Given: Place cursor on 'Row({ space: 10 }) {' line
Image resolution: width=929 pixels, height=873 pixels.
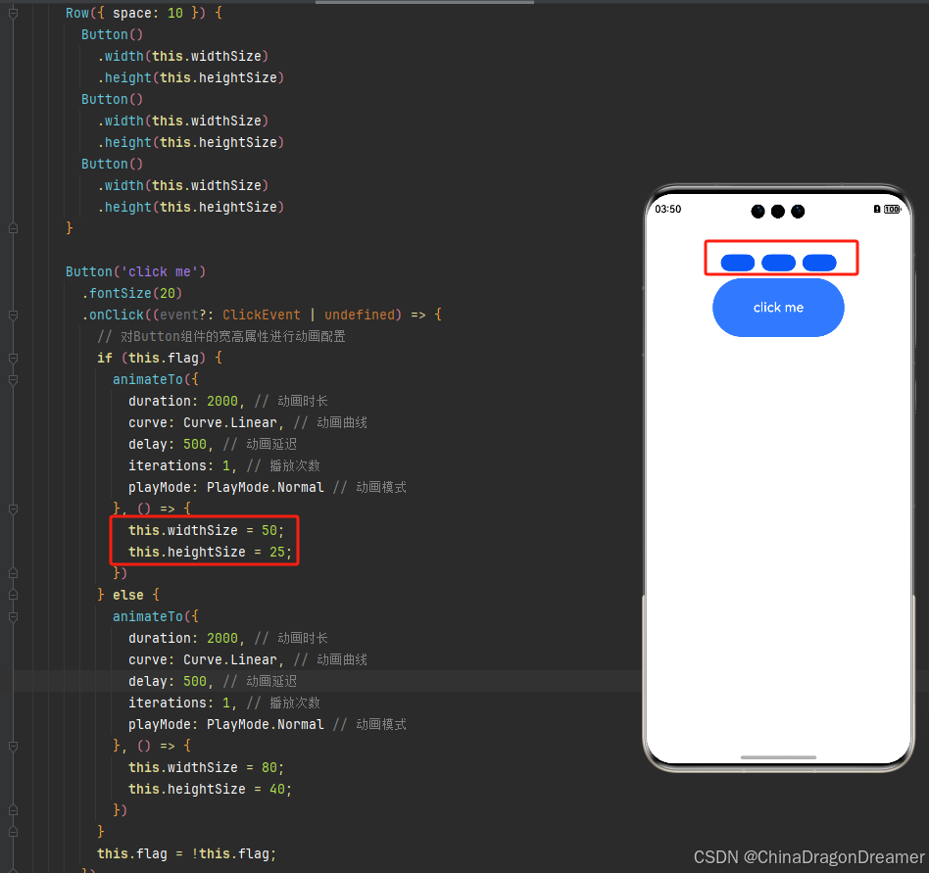Looking at the screenshot, I should click(144, 13).
